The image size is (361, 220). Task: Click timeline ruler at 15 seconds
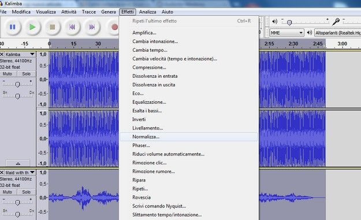click(73, 44)
